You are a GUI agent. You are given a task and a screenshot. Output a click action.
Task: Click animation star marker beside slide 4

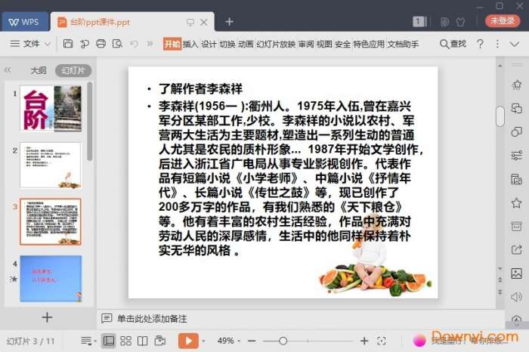click(14, 279)
